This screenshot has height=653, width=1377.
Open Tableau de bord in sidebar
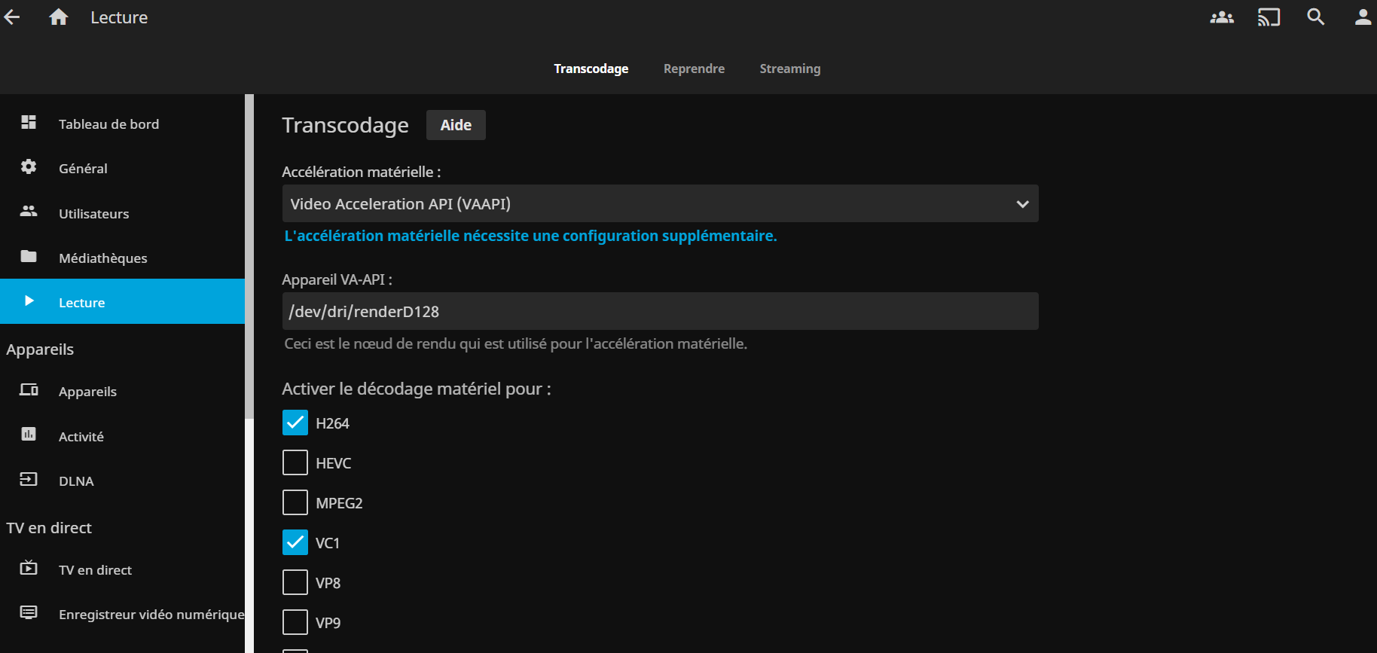click(x=108, y=124)
